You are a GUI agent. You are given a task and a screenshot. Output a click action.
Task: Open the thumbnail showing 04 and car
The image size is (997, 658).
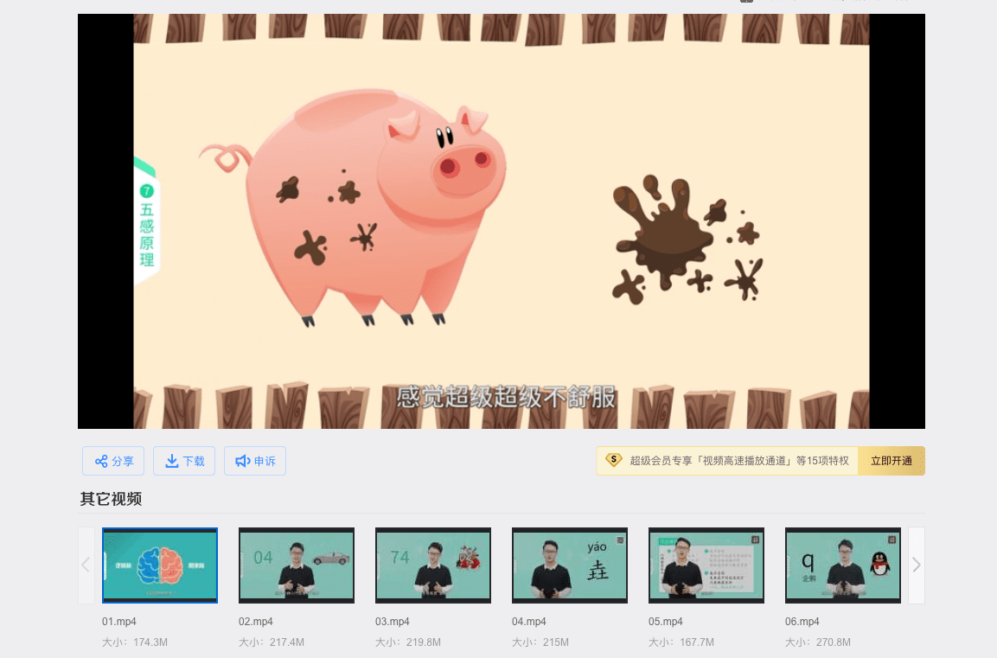297,565
